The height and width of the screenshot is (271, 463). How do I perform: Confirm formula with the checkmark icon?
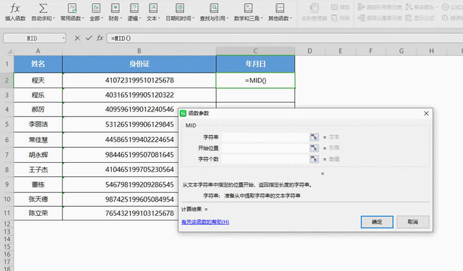click(88, 38)
